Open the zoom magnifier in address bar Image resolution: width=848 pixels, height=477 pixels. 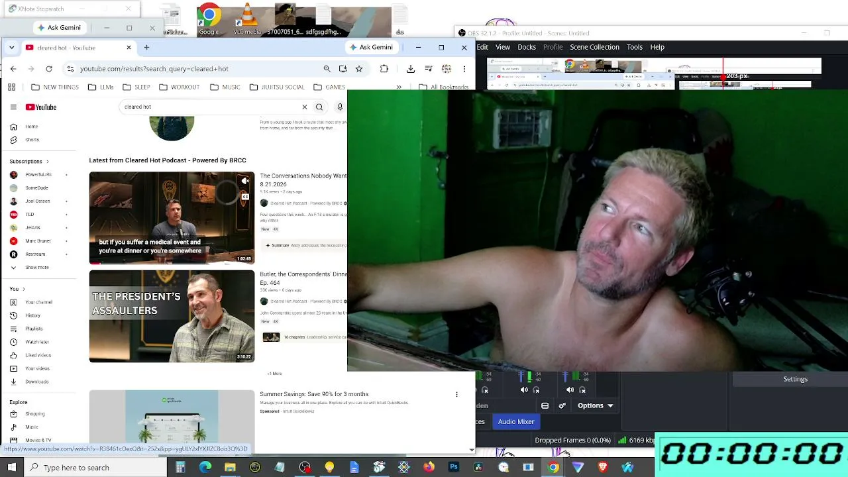point(327,68)
